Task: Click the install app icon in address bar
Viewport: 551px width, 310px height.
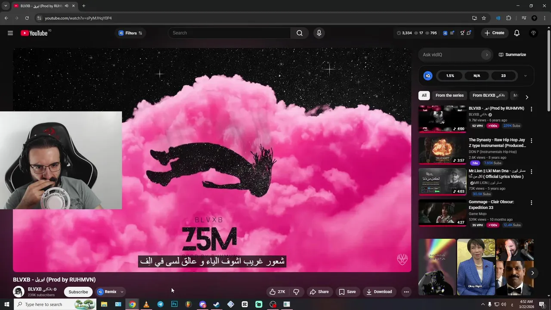Action: tap(474, 18)
